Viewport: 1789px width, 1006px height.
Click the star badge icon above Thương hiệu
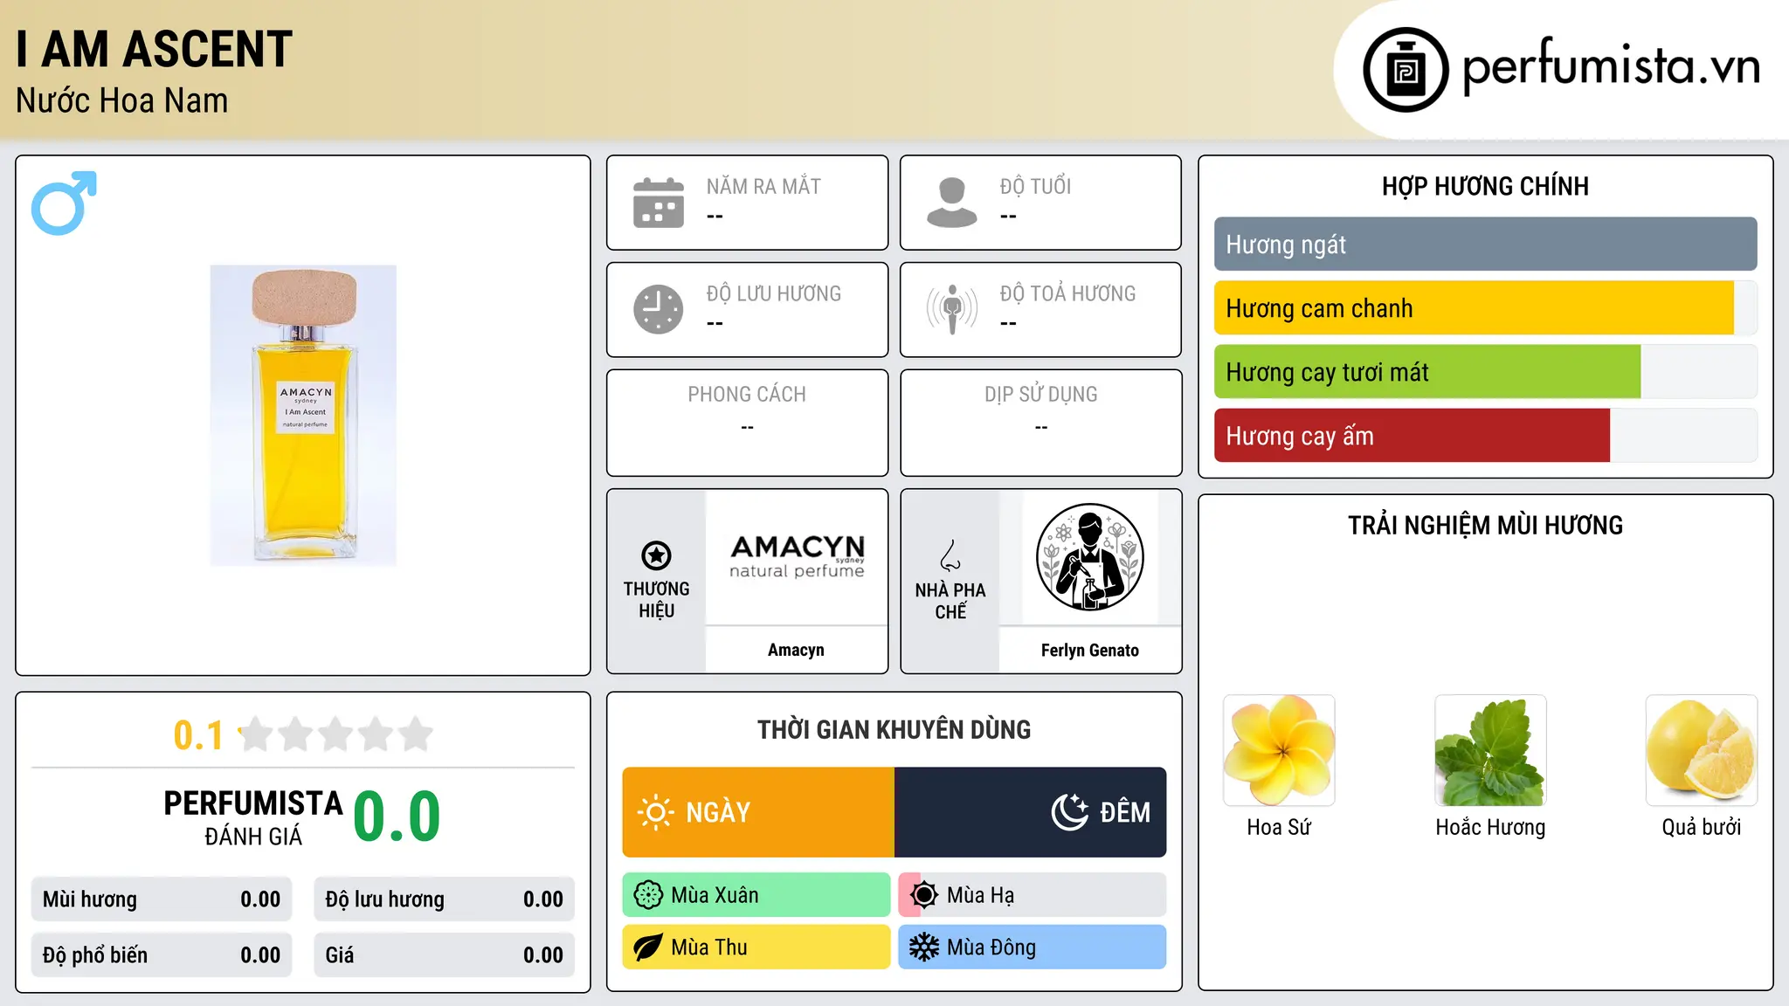[x=656, y=555]
